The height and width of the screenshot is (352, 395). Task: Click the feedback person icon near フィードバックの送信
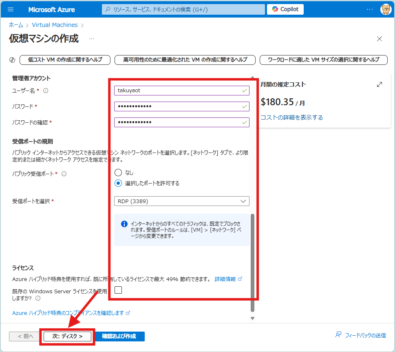(339, 334)
